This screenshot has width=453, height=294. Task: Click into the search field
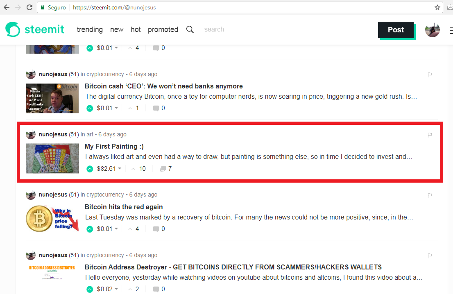(214, 29)
